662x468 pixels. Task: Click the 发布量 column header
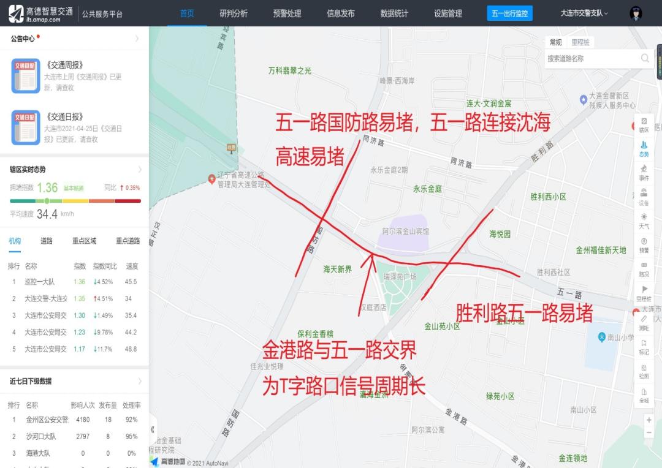108,405
